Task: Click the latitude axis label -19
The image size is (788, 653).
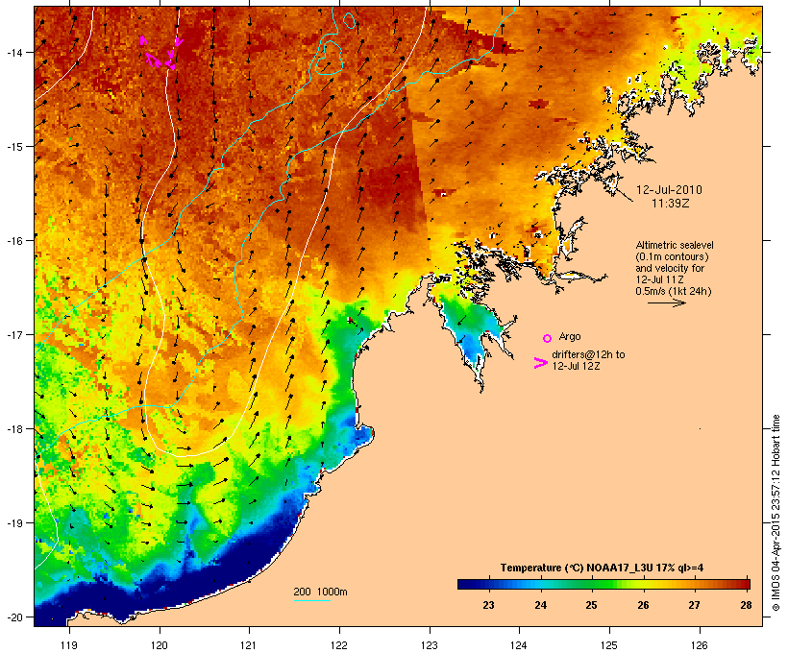Action: click(13, 523)
